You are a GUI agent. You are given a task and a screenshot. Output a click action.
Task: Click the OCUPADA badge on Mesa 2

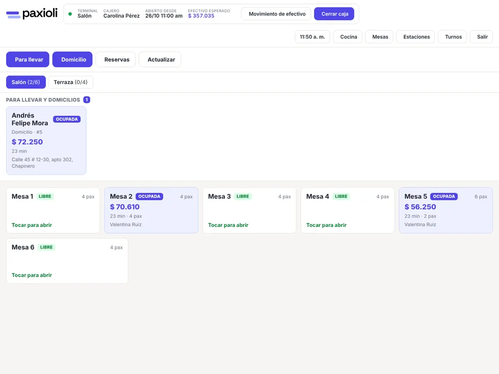point(149,196)
